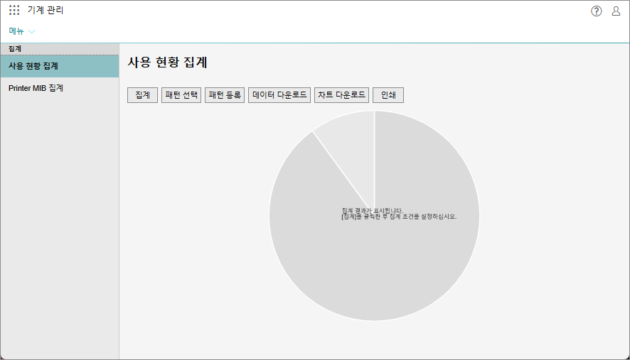Click the 인쇄 print button

(x=388, y=95)
